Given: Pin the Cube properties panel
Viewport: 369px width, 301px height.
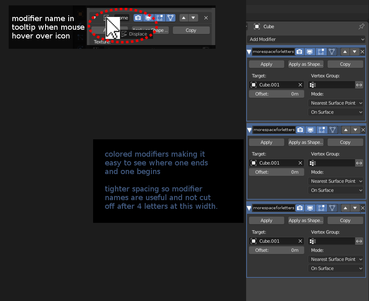Looking at the screenshot, I should tap(361, 26).
